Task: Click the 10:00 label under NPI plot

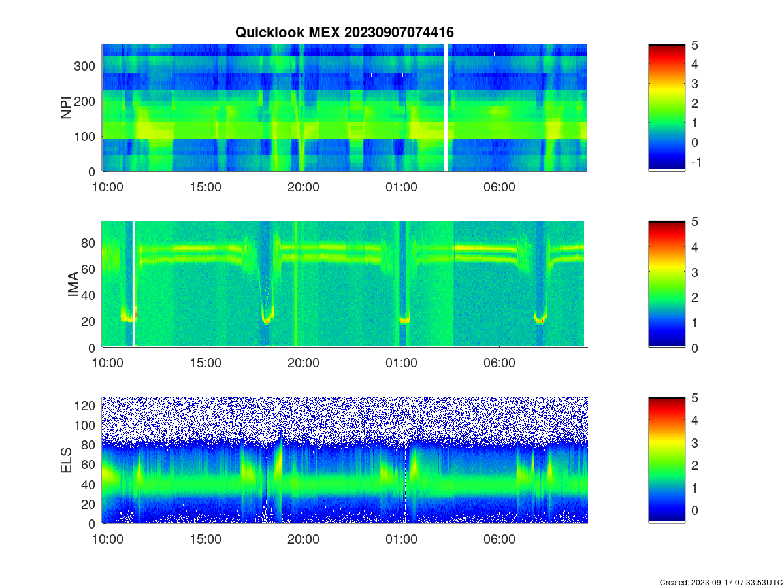Action: [108, 187]
